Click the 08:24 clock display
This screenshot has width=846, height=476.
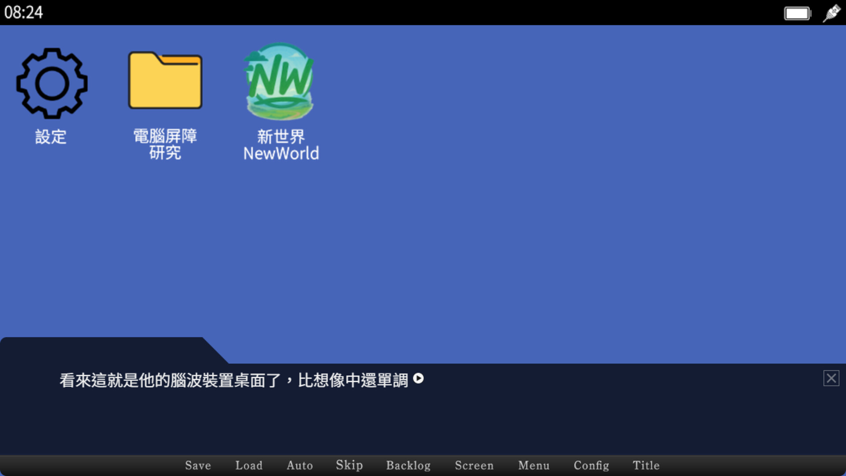pyautogui.click(x=24, y=12)
